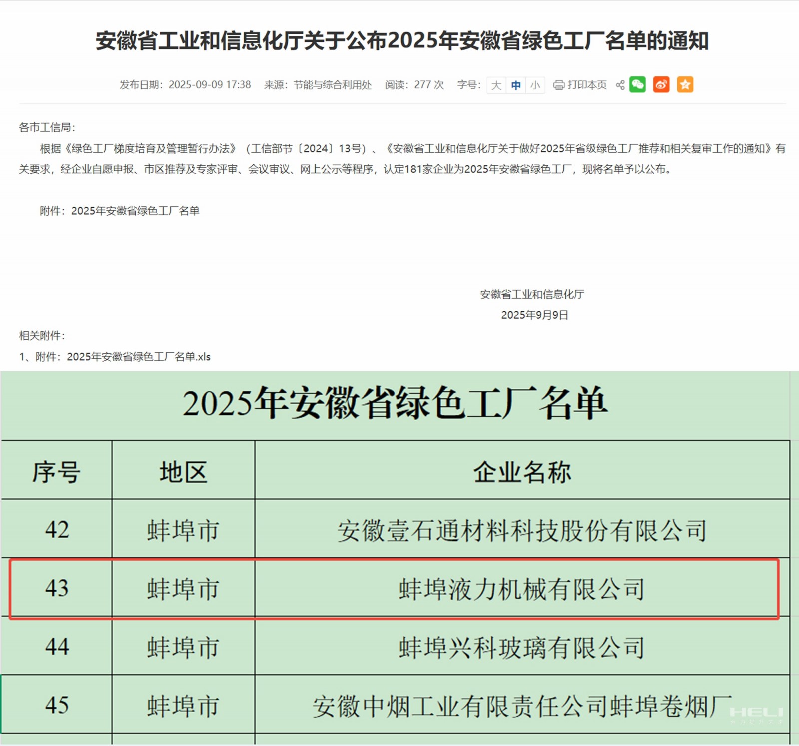Click the publish date 2025-09-09
Viewport: 799px width, 746px height.
[x=210, y=85]
